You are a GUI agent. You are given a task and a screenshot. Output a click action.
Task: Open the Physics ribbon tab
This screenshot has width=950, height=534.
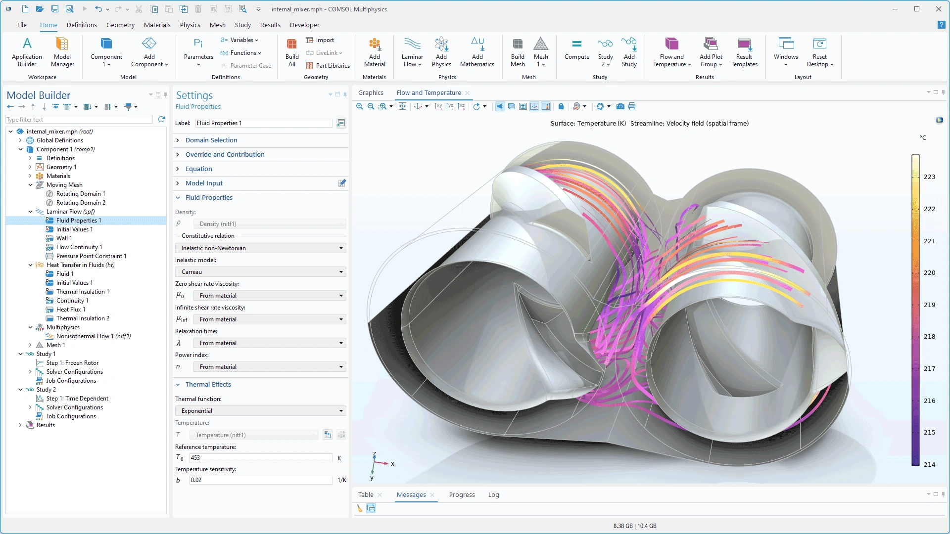click(190, 25)
